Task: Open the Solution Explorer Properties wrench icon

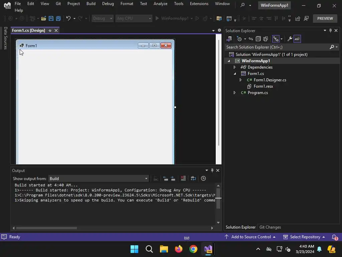Action: [x=290, y=39]
